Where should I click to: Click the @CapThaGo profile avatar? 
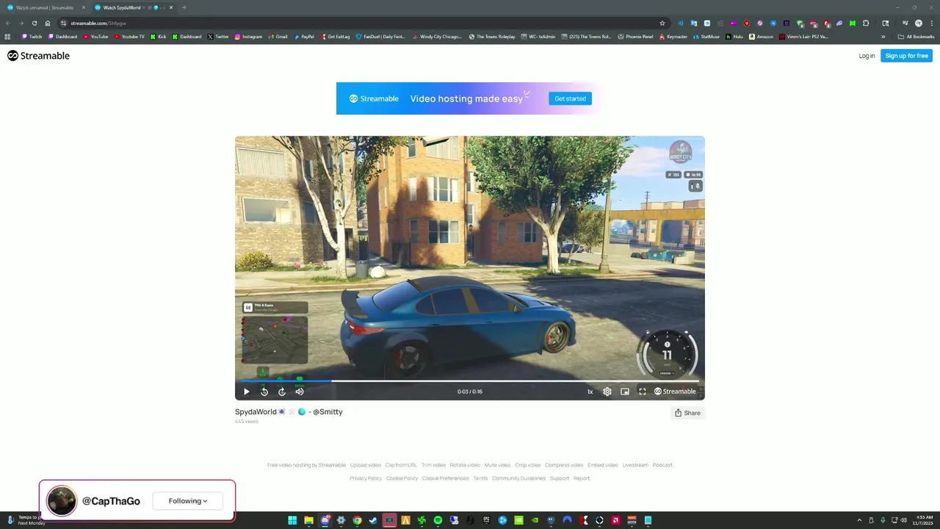pyautogui.click(x=62, y=501)
